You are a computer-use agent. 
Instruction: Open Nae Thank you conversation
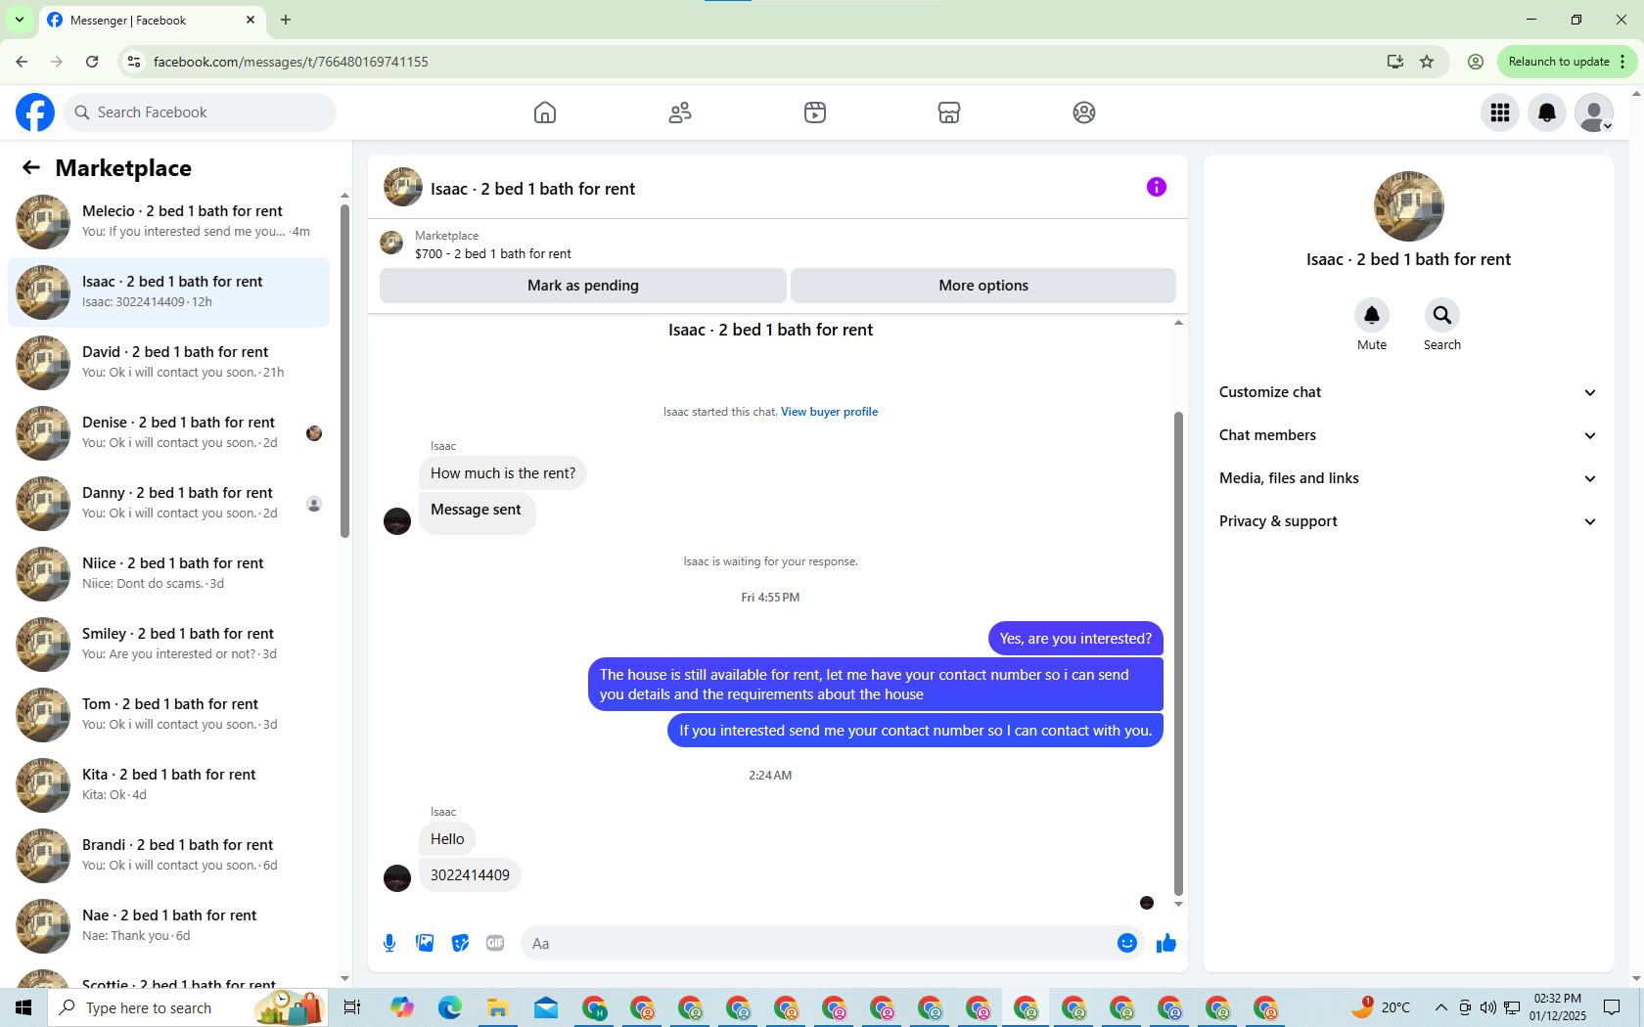168,926
